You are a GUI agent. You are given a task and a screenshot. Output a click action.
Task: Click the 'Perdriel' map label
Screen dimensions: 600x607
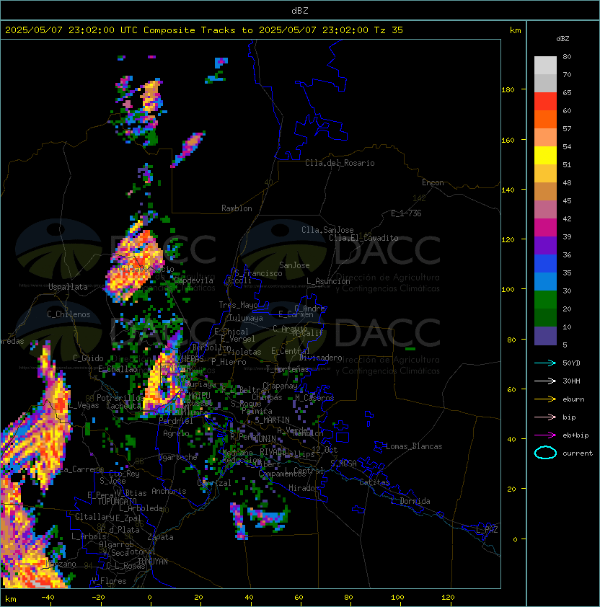tap(176, 421)
